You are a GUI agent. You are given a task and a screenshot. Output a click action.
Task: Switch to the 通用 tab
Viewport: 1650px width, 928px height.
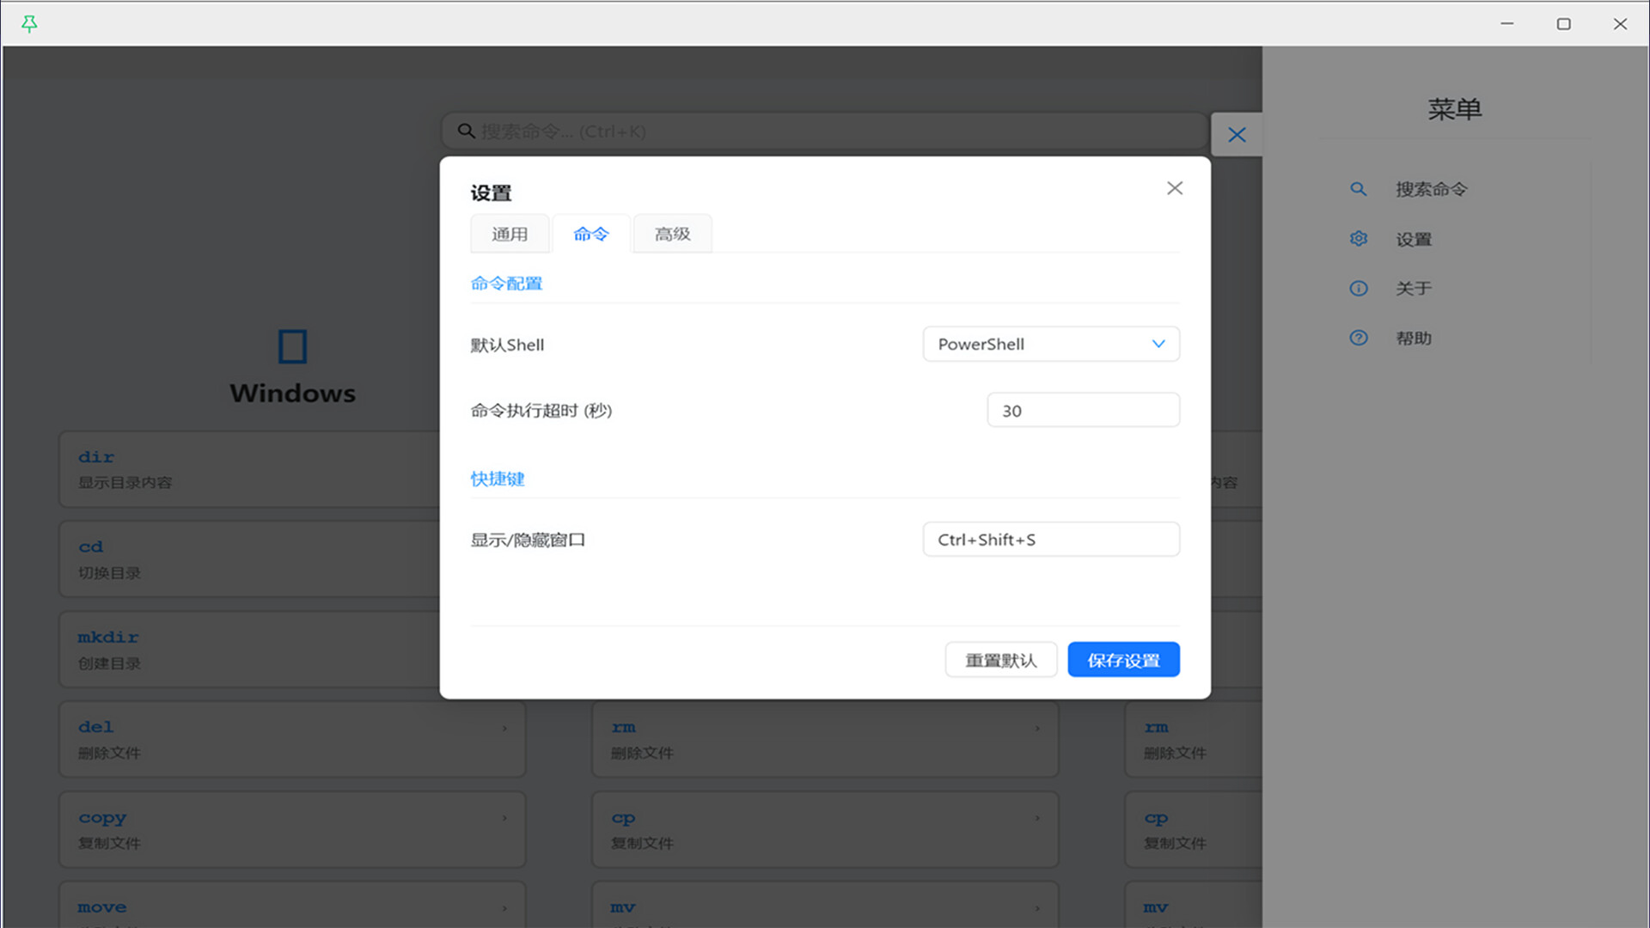point(510,233)
